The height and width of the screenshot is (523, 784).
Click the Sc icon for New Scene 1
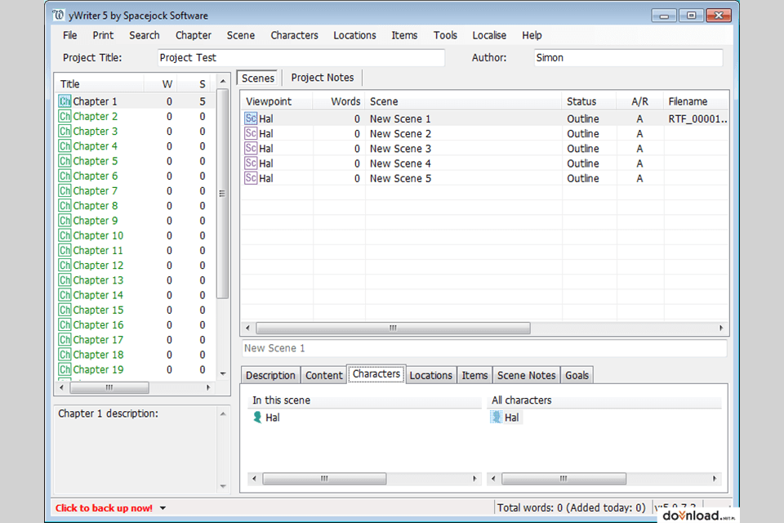coord(250,118)
